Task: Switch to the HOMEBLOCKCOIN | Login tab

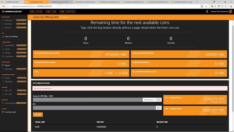Action: pos(183,2)
